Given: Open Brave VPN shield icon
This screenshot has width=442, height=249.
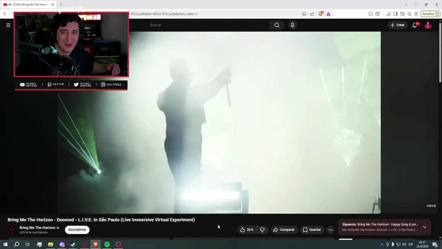Looking at the screenshot, I should coord(416,14).
